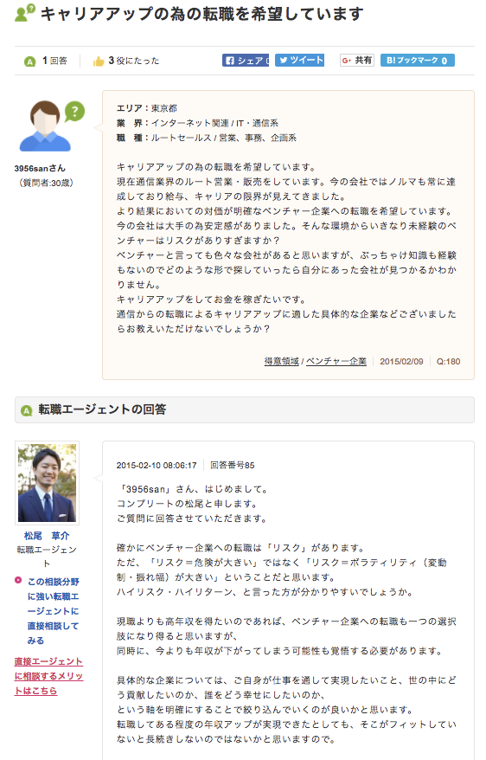The image size is (486, 760).
Task: Click the 3956sanさん username
Action: click(x=40, y=168)
